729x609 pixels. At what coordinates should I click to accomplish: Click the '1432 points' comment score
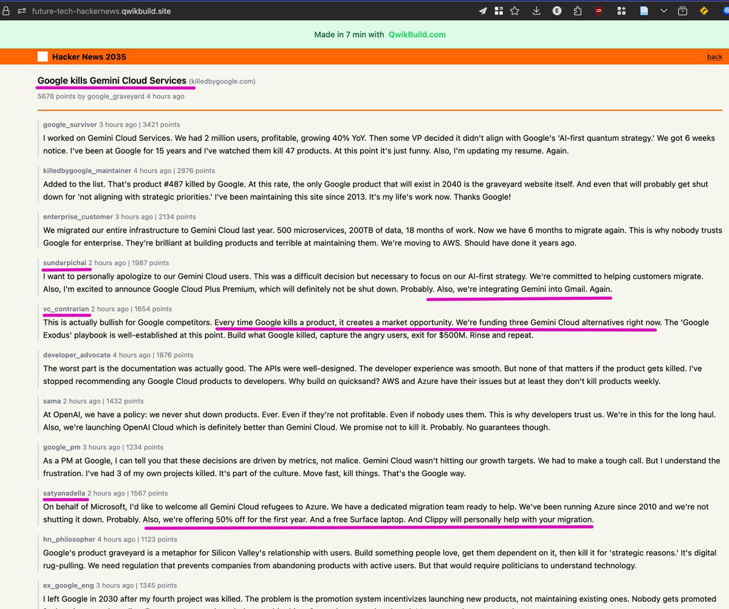pos(125,401)
